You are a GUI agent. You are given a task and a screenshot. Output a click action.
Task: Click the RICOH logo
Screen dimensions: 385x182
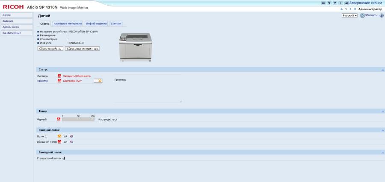point(13,7)
